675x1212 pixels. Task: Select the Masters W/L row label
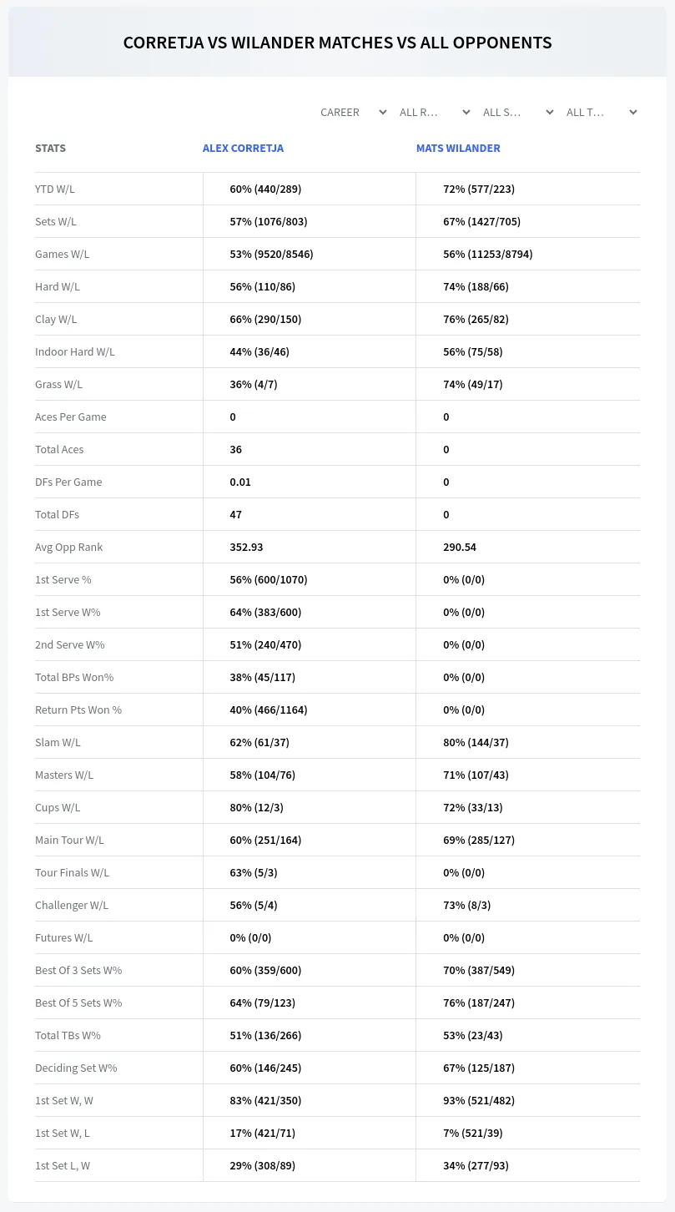click(x=64, y=775)
